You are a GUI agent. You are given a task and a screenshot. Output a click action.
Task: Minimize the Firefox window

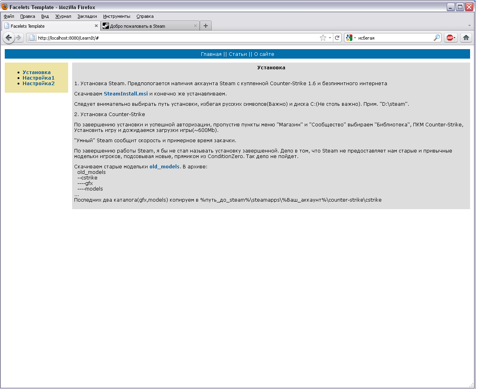pyautogui.click(x=451, y=7)
